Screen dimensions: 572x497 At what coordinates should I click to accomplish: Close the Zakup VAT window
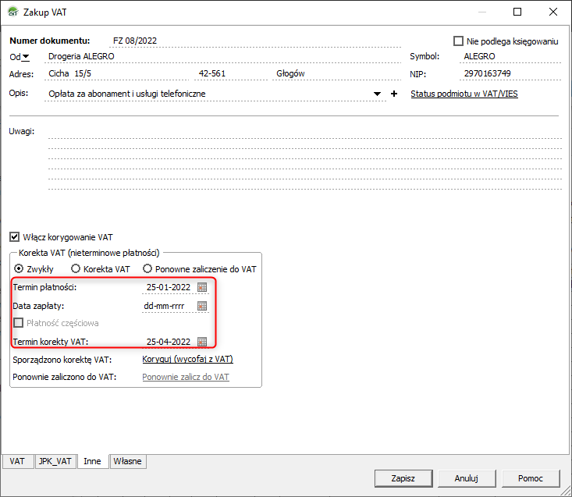[553, 12]
